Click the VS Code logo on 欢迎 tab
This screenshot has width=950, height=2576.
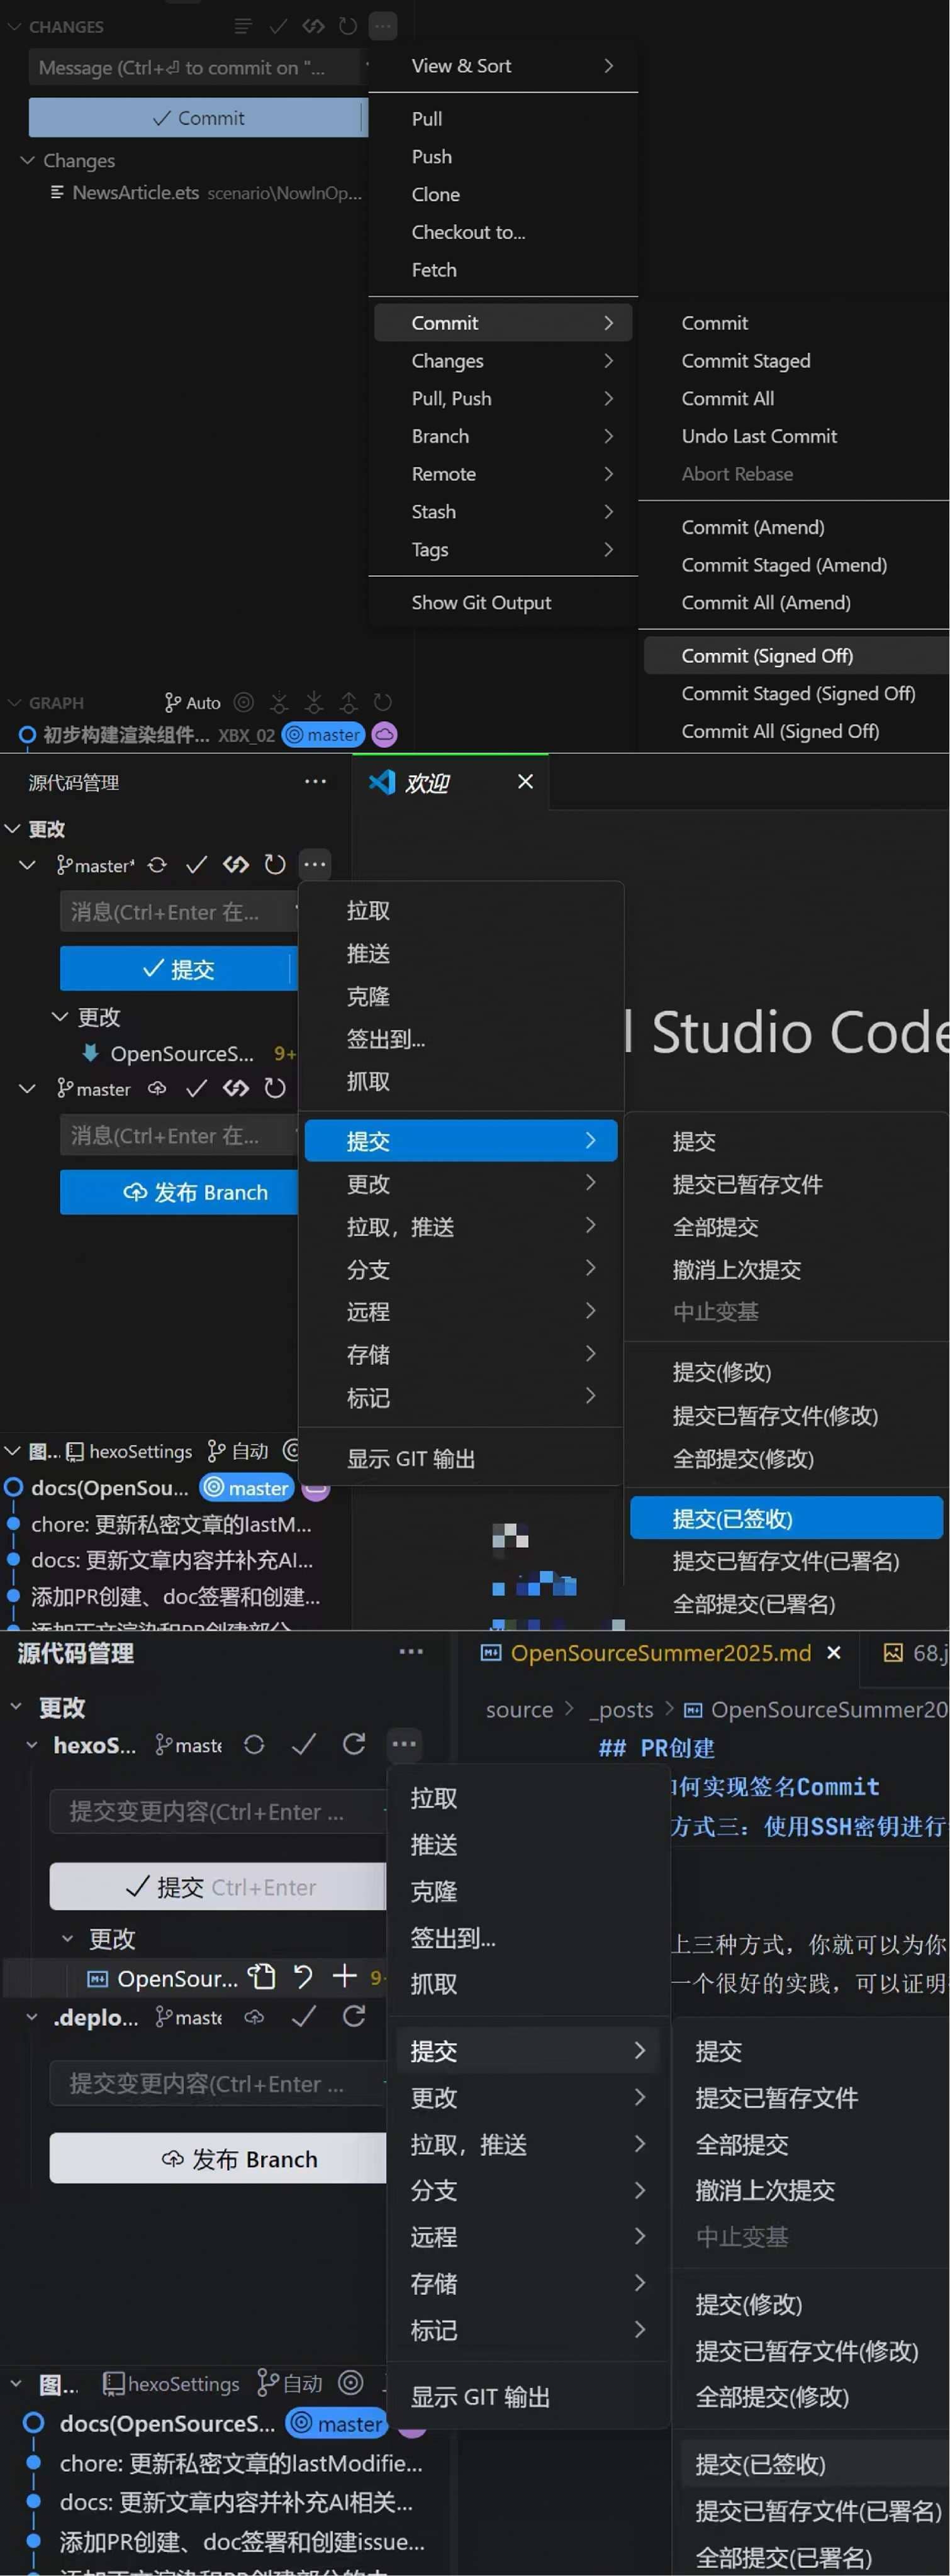pos(382,782)
